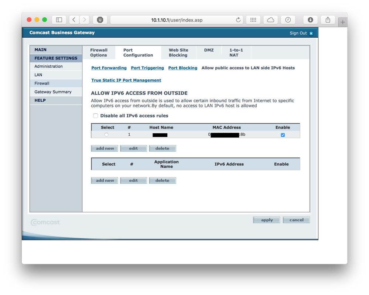Viewport: 369px width, 295px height.
Task: Open a new tab with plus button
Action: click(343, 22)
